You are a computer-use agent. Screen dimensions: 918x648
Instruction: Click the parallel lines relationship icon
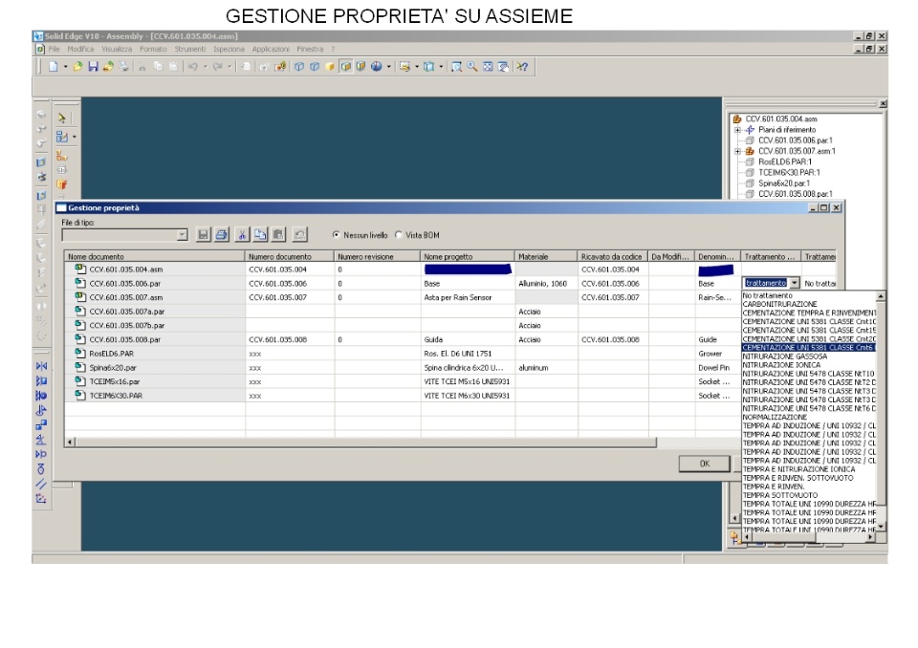click(x=41, y=485)
